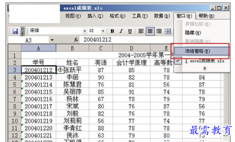
Task: Select checked window 1 excel成绩表.xls
Action: coord(205,61)
